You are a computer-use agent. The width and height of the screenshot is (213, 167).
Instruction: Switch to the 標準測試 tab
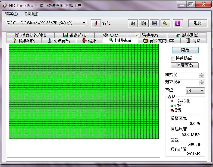tap(24, 41)
